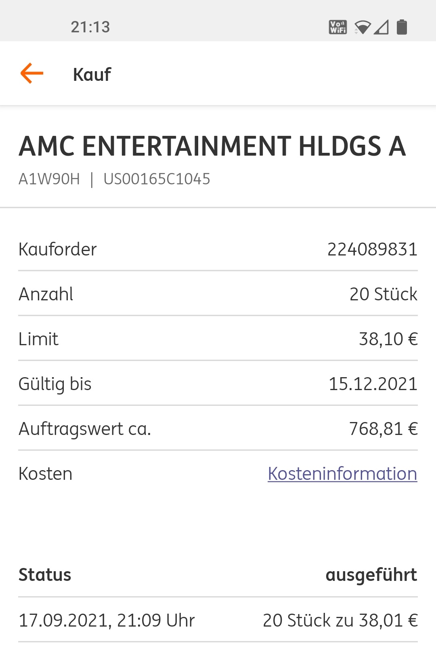Tap the WKN code A1W90H

[49, 179]
